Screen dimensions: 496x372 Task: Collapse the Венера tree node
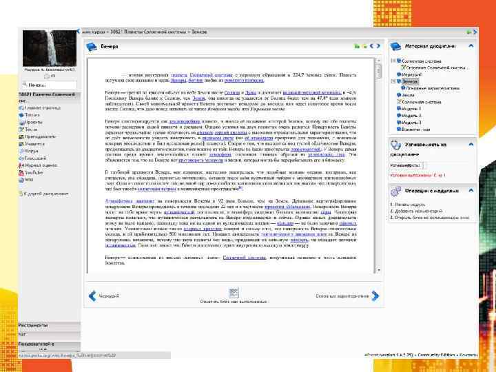(x=393, y=81)
